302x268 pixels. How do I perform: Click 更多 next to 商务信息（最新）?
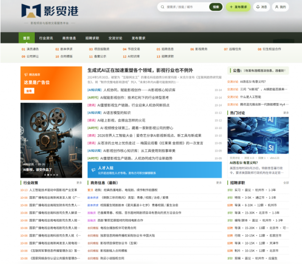[x=219, y=183]
